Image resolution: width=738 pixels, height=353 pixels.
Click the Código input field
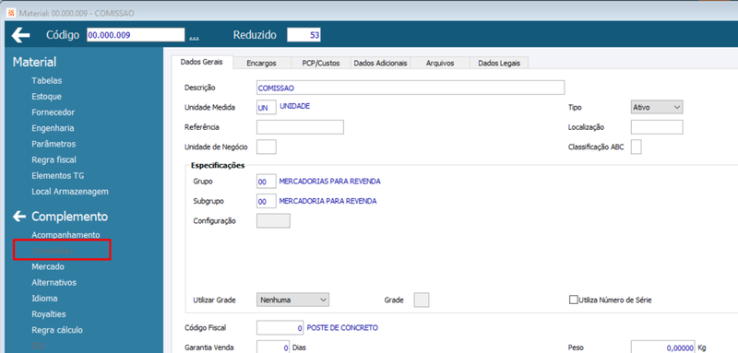136,35
